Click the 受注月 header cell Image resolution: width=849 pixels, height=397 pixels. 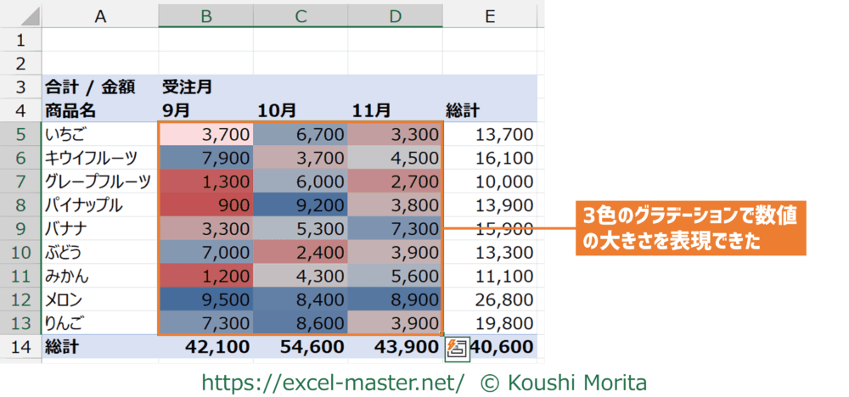click(205, 87)
